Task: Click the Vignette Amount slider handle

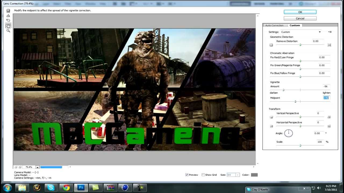Action: tap(284, 90)
